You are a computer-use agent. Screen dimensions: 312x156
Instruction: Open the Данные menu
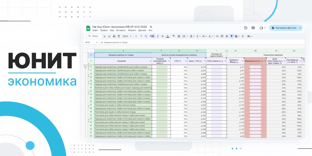click(142, 30)
